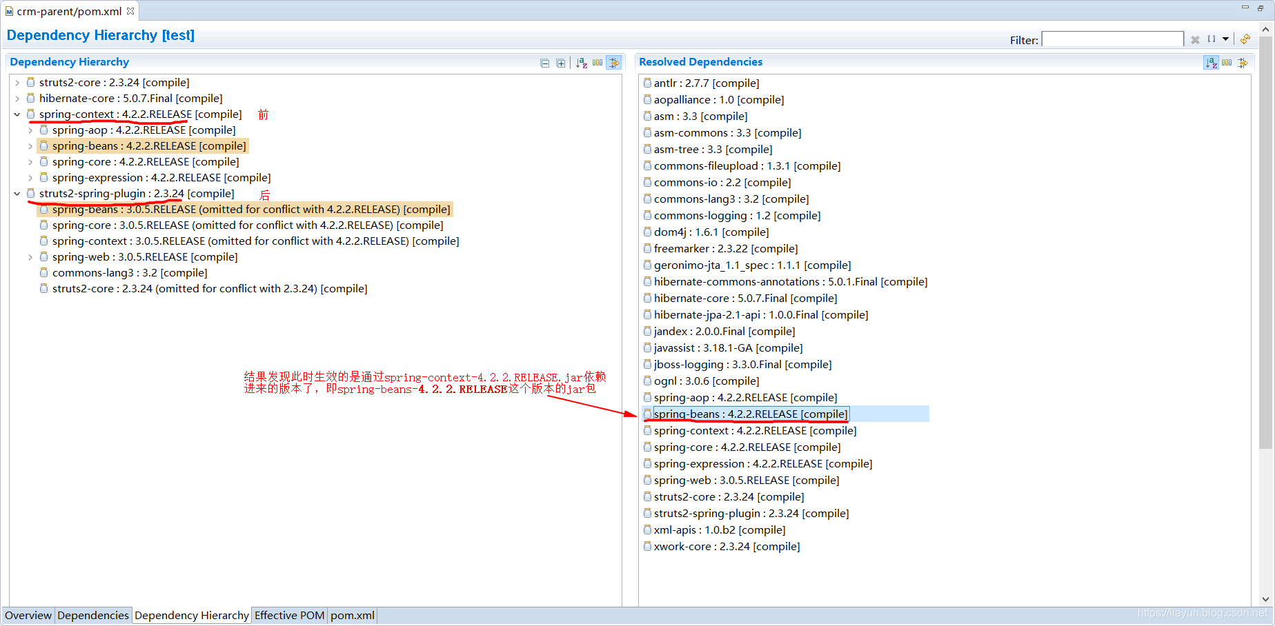Focus the Filter text field
1275x626 pixels.
pos(1112,39)
